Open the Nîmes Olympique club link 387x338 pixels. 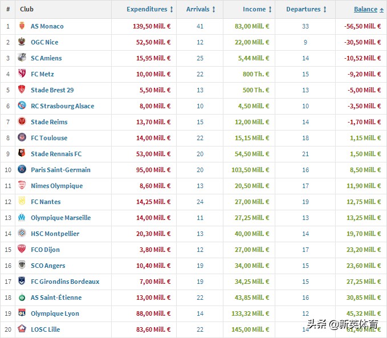pos(56,186)
